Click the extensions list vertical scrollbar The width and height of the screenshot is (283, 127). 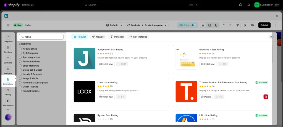pos(272,54)
